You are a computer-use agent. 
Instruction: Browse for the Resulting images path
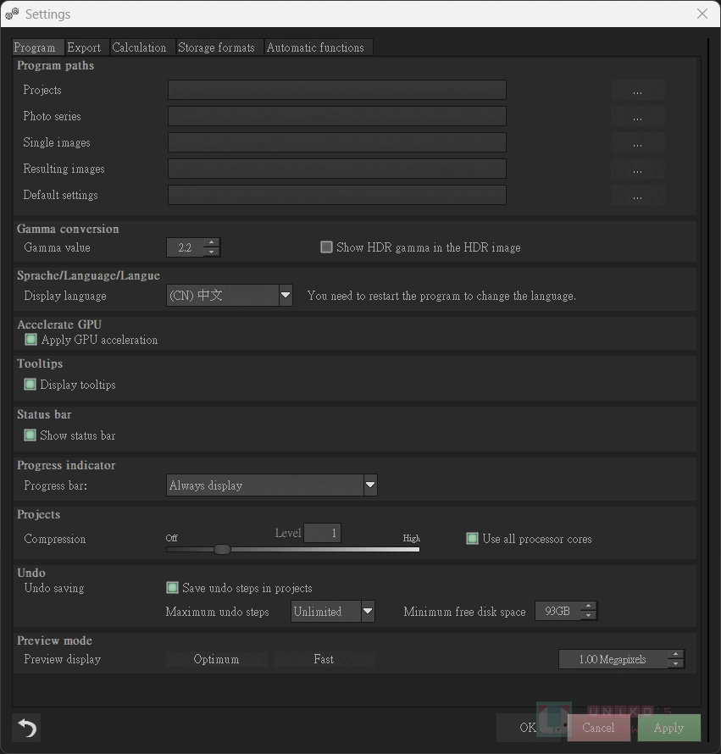point(637,169)
